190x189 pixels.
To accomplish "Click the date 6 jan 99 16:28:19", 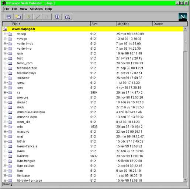I will (128, 171).
